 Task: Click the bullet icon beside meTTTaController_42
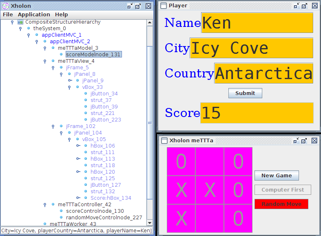point(53,205)
